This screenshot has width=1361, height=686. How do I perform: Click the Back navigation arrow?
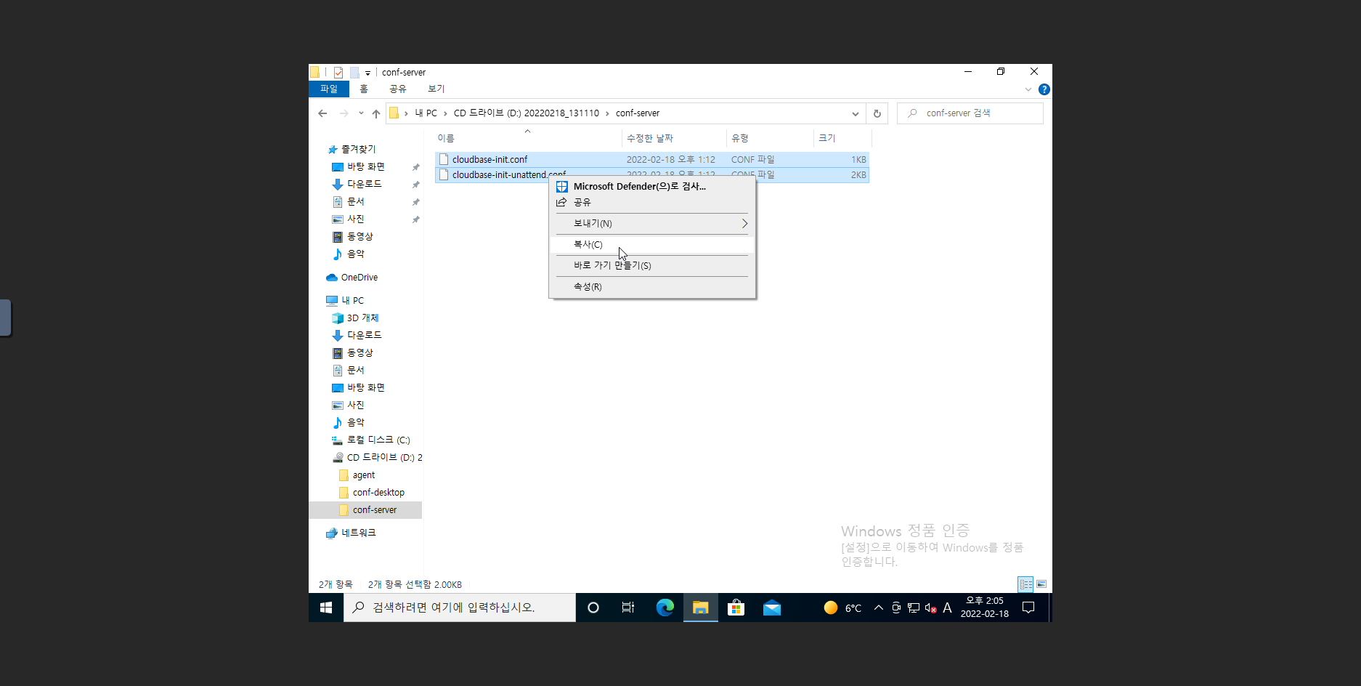(322, 113)
